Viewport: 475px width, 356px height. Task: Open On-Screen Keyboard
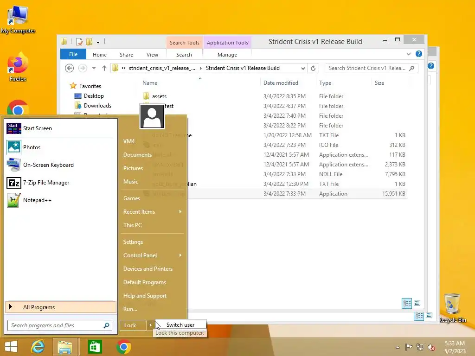point(60,165)
